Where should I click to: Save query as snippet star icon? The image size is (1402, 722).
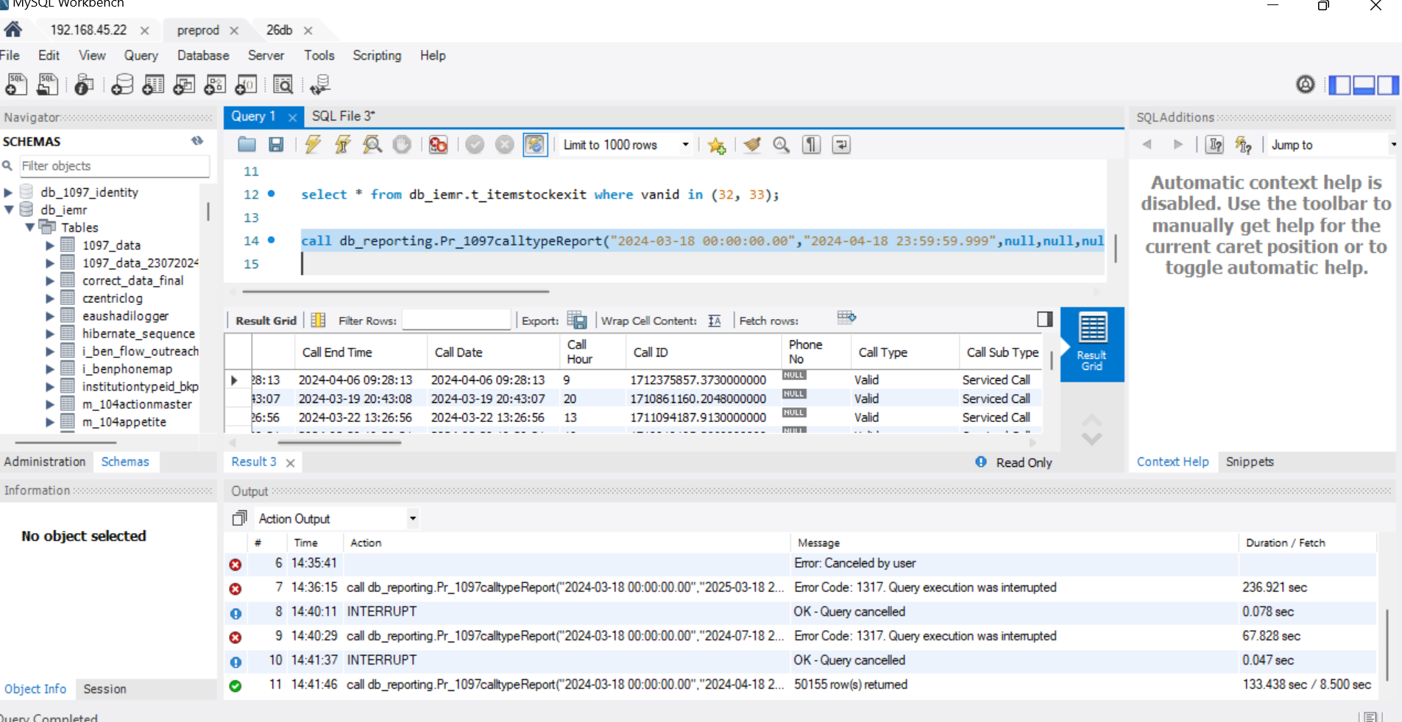pyautogui.click(x=716, y=145)
